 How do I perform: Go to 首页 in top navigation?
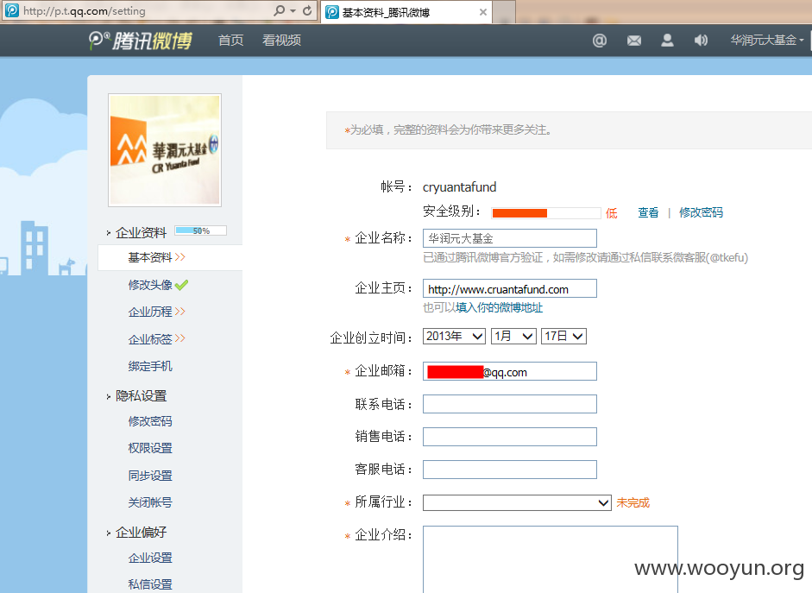(x=230, y=41)
